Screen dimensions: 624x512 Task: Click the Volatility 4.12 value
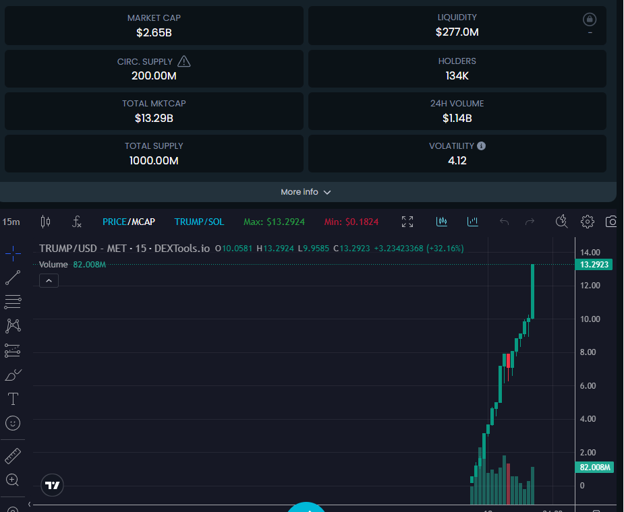point(457,160)
